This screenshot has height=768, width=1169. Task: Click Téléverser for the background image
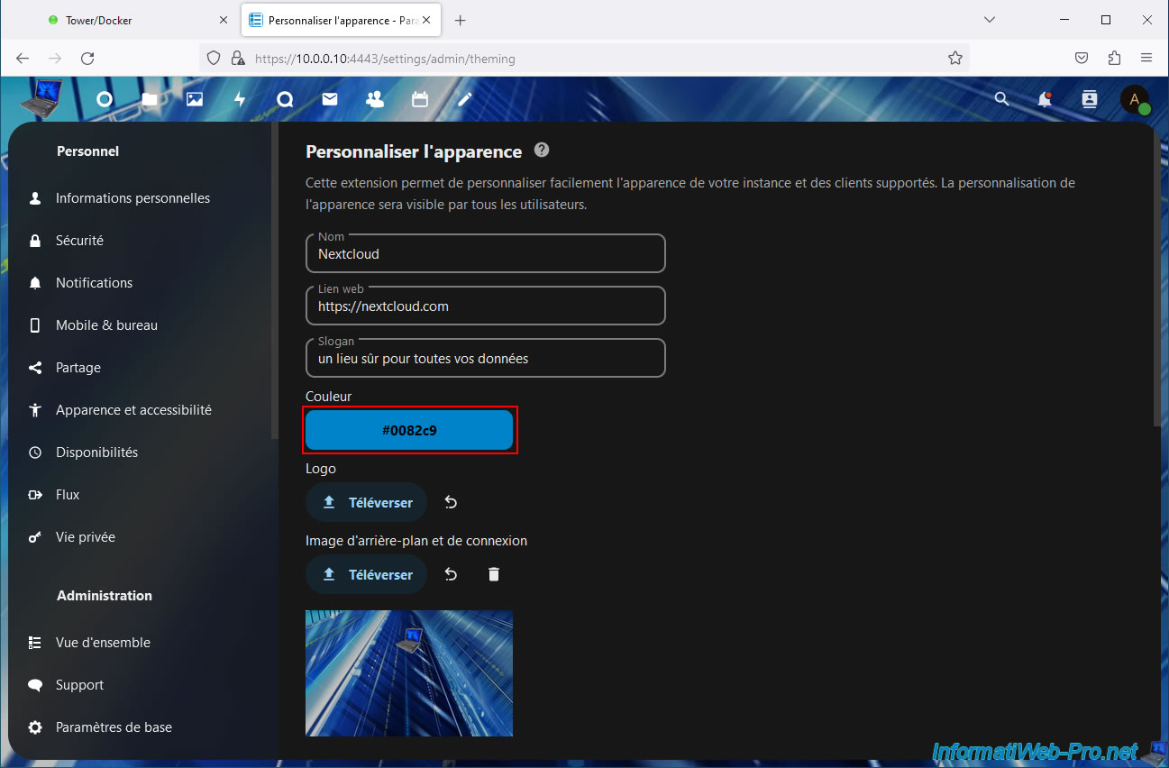coord(367,574)
